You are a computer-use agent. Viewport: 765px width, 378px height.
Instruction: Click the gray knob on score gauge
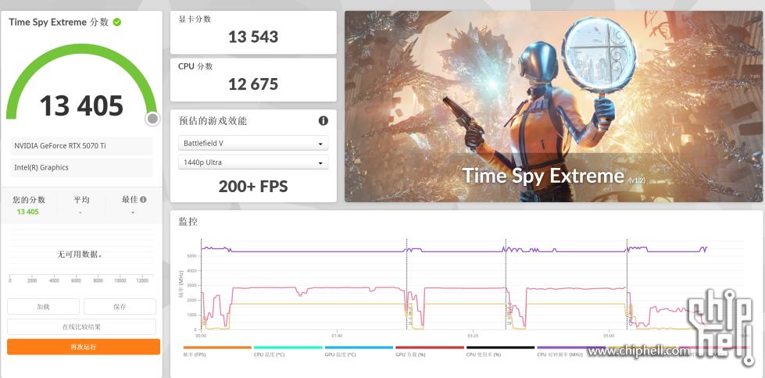coord(152,119)
